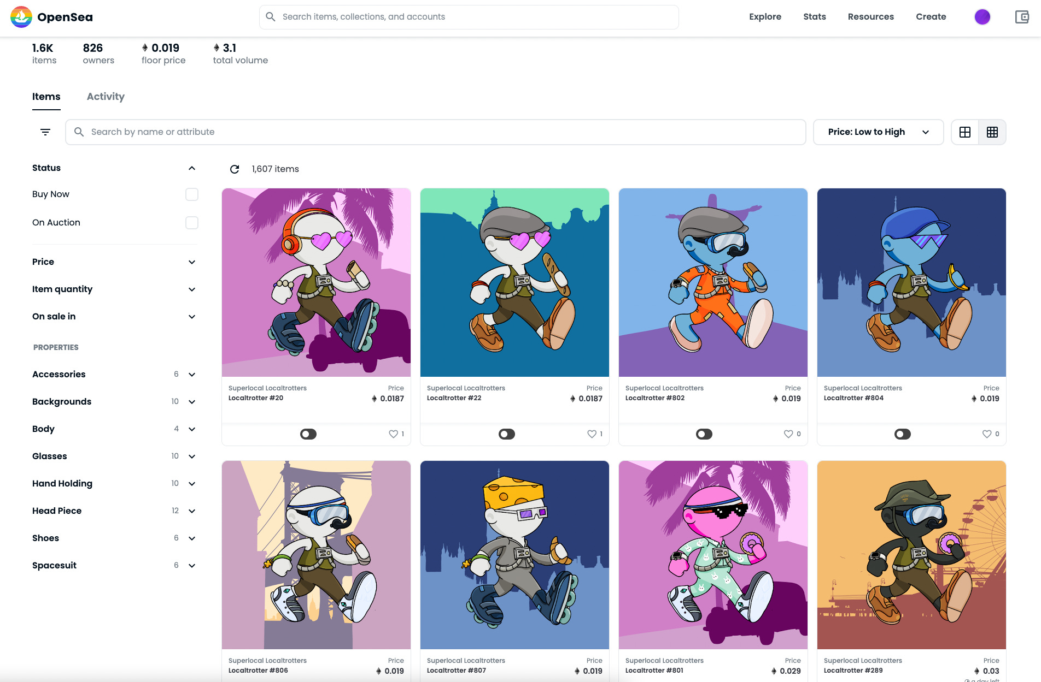Click the purple profile avatar icon

point(982,17)
